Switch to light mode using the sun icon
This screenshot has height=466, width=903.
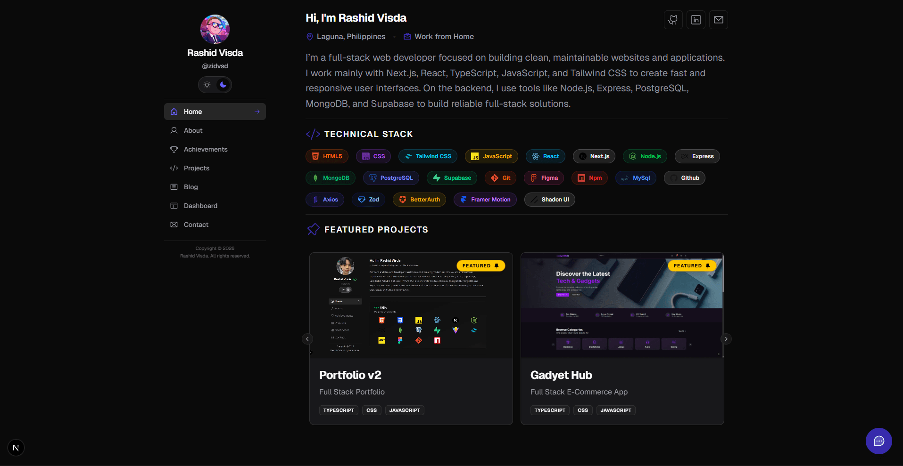click(x=207, y=85)
